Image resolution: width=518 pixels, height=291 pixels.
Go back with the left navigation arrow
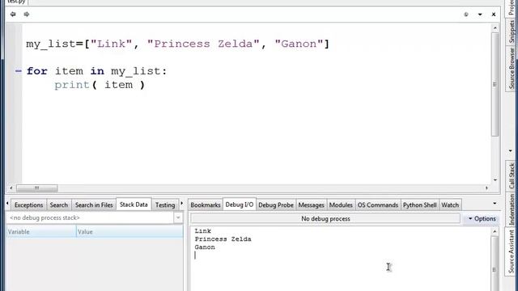point(13,15)
